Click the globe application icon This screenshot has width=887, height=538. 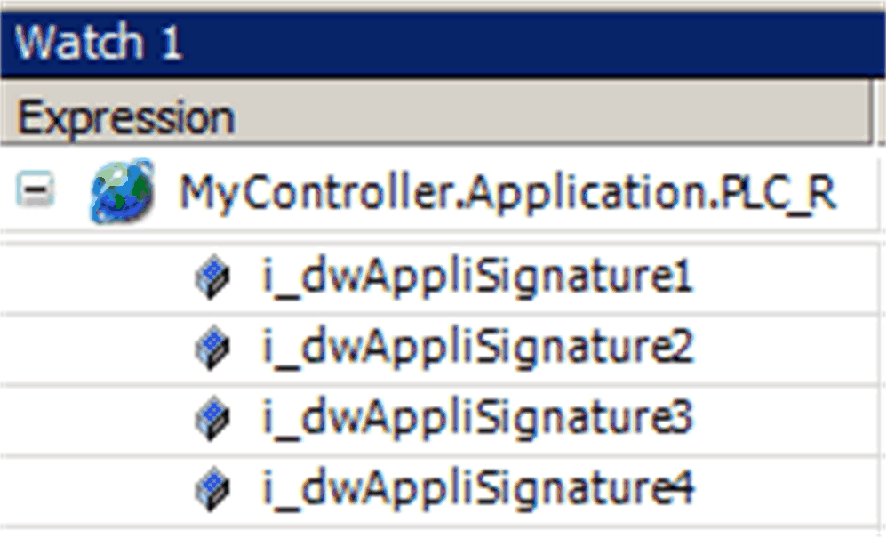pos(122,190)
